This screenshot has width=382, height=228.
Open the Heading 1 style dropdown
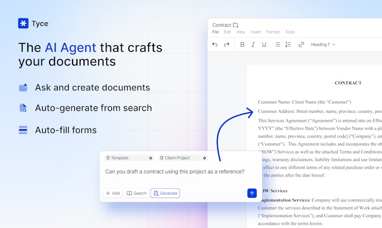point(323,45)
